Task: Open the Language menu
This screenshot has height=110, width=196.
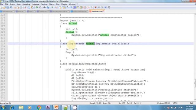Action: [36, 4]
